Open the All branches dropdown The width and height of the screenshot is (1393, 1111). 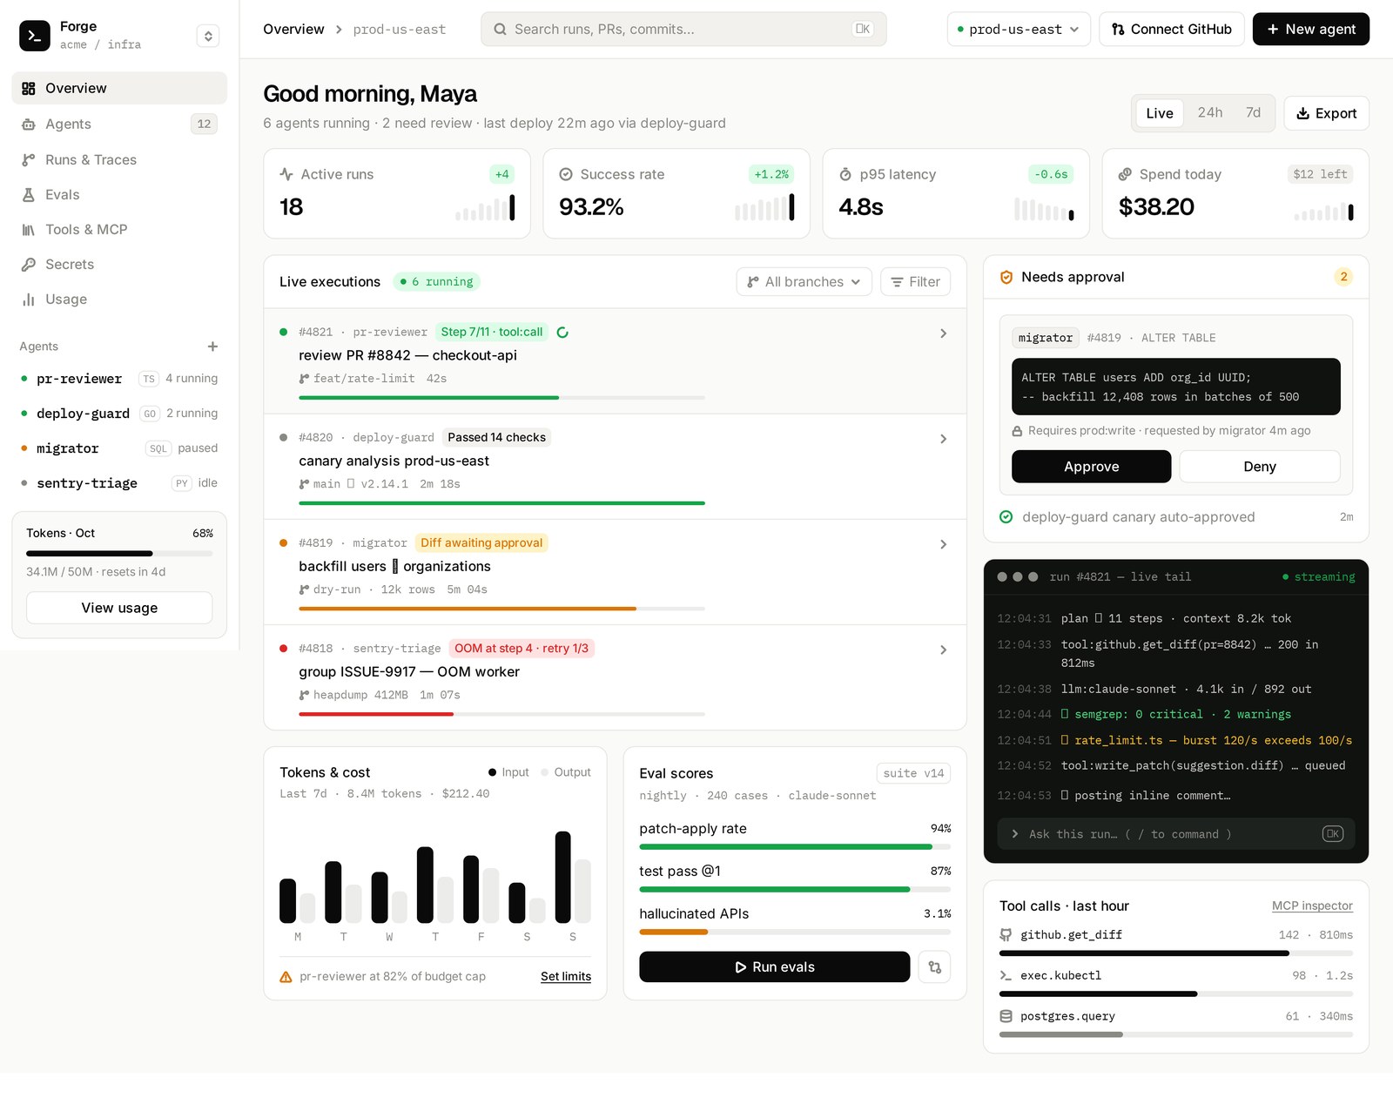[804, 282]
